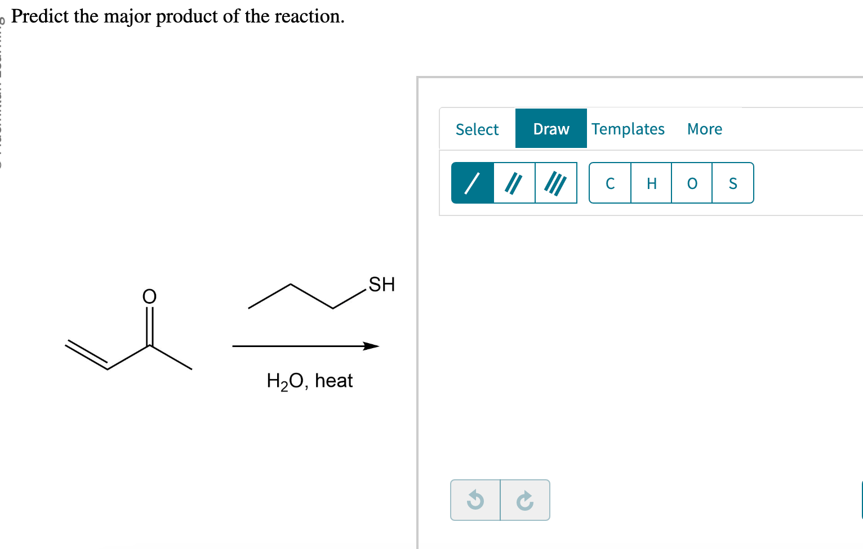The height and width of the screenshot is (549, 863).
Task: Click the undo button to revert changes
Action: pyautogui.click(x=475, y=499)
